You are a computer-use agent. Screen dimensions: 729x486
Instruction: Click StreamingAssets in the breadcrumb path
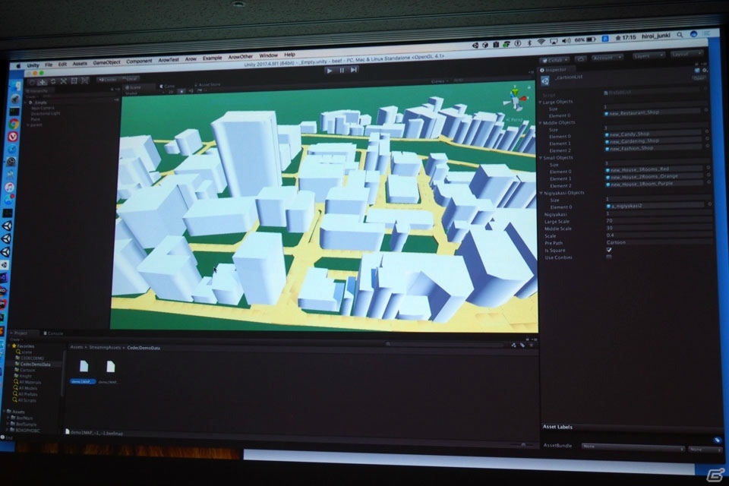click(x=105, y=347)
